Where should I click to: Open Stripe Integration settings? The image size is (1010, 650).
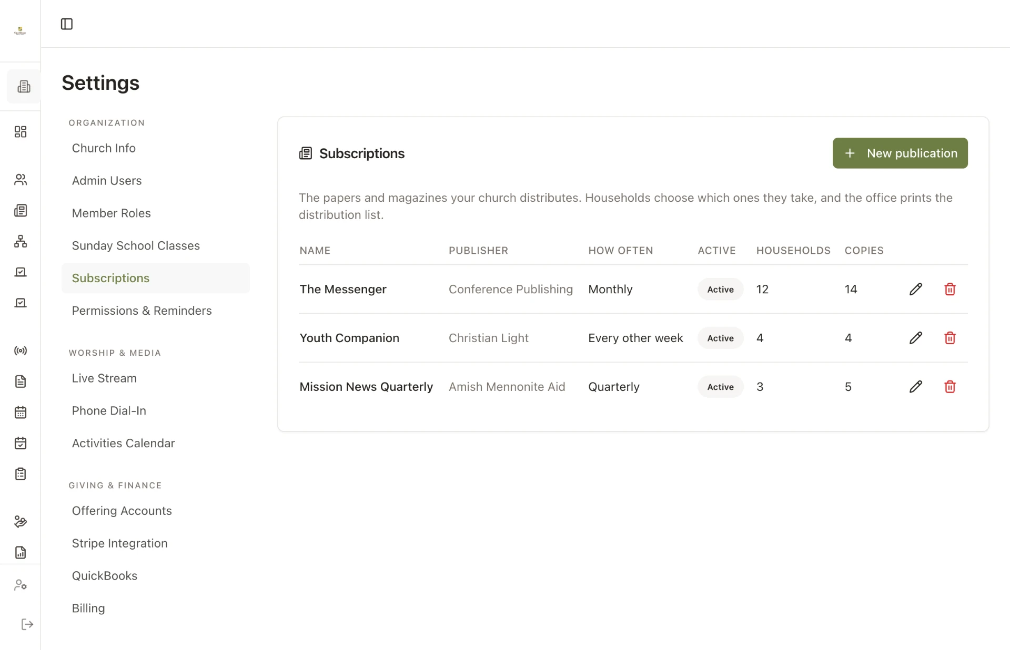tap(119, 543)
